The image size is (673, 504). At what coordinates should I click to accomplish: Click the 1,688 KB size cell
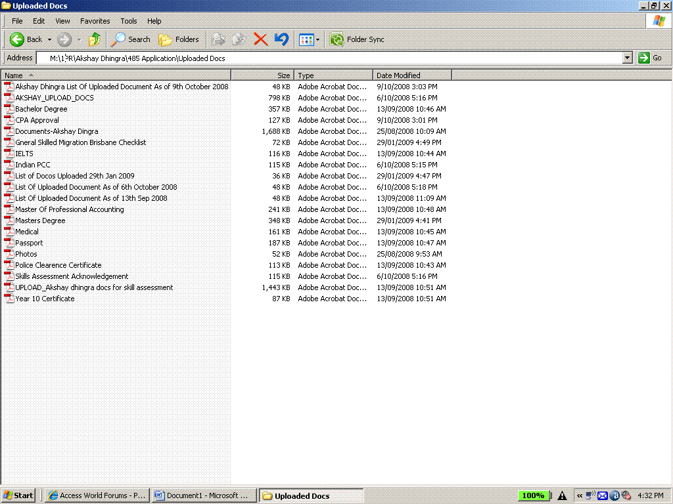tap(276, 131)
